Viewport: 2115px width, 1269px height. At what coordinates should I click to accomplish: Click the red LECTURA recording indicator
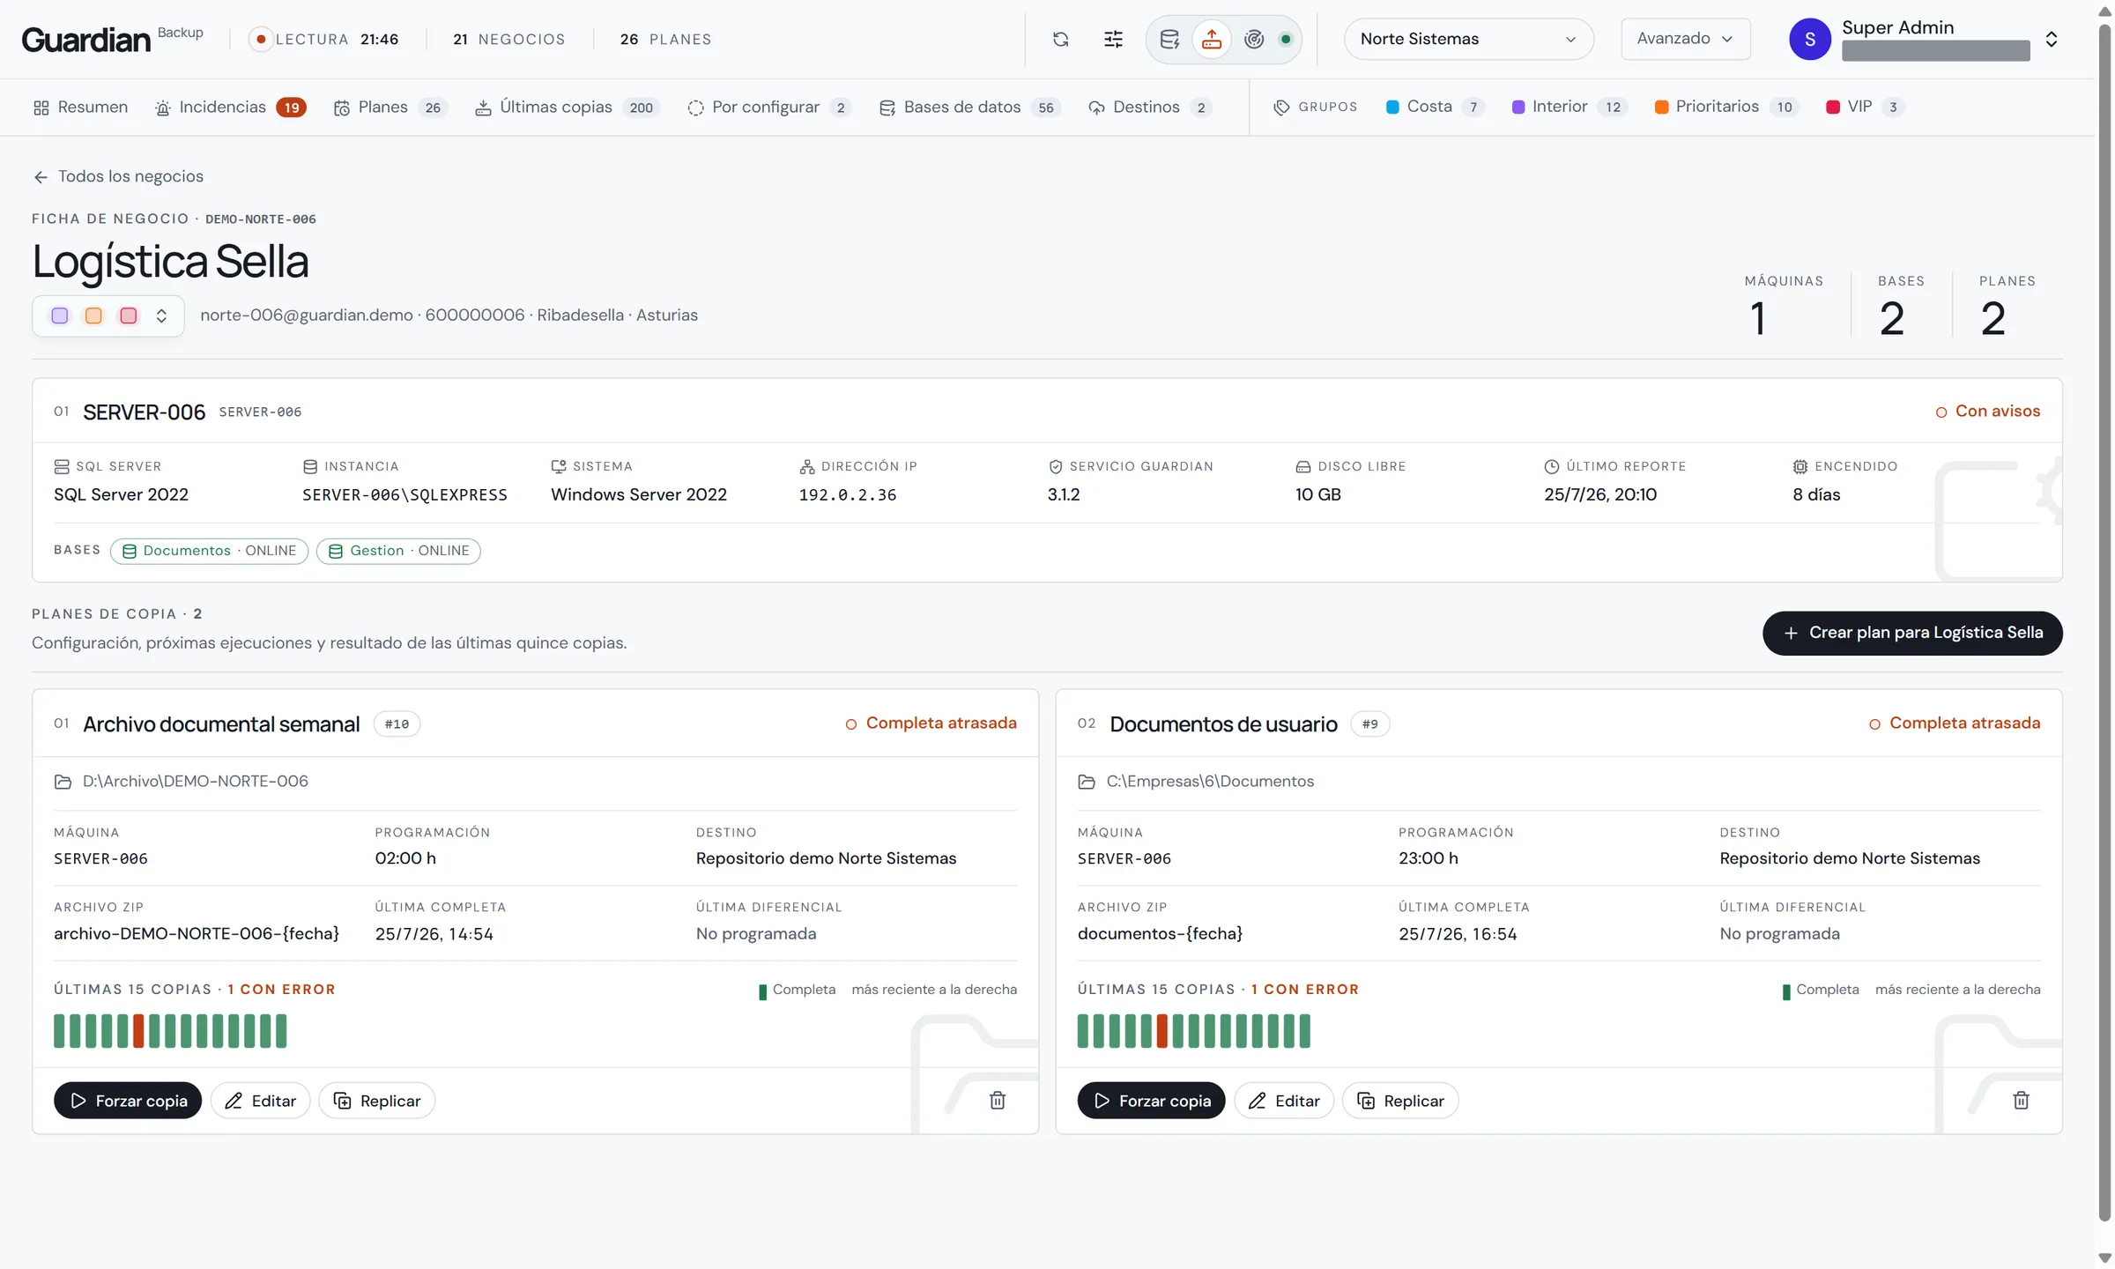coord(260,39)
